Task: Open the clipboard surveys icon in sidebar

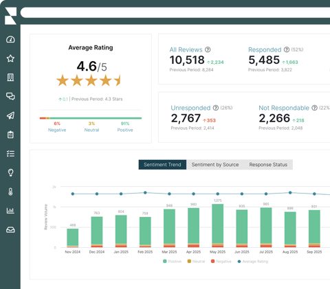Action: click(x=10, y=135)
